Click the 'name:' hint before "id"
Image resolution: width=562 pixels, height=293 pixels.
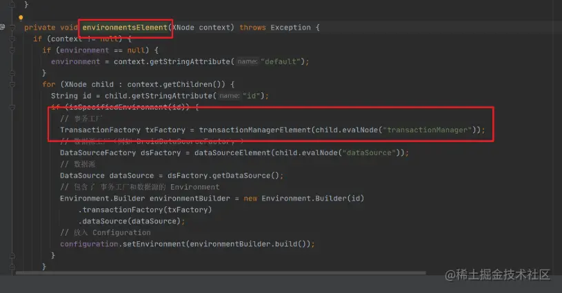(x=230, y=96)
